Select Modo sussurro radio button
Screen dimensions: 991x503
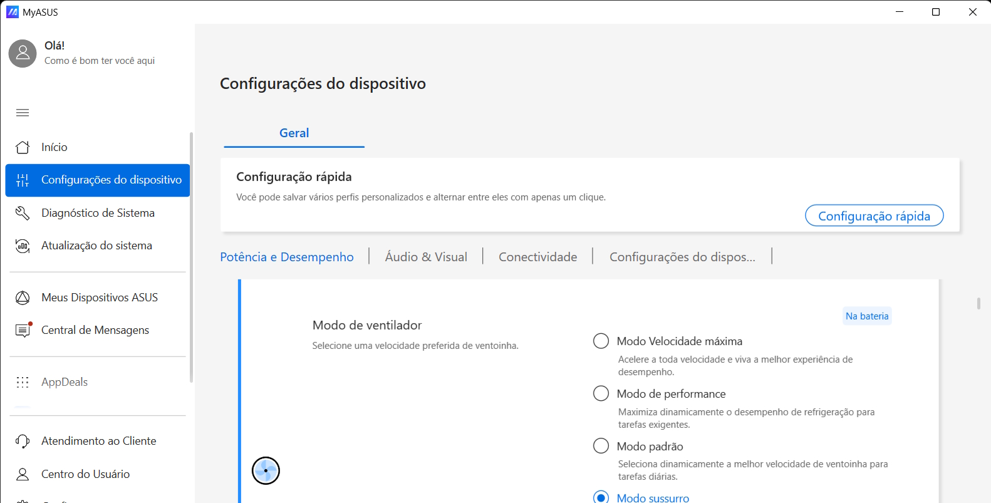coord(601,497)
